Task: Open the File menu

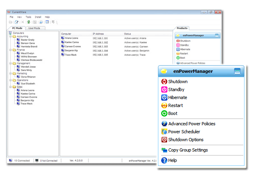Action: point(12,17)
